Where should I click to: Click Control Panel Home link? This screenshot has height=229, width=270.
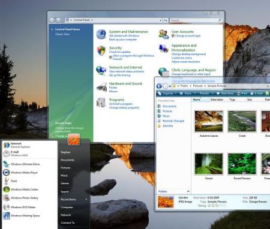point(67,29)
